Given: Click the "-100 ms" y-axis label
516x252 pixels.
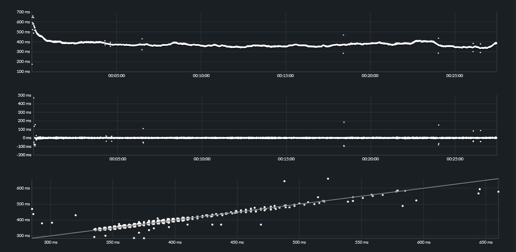Looking at the screenshot, I should (24, 146).
